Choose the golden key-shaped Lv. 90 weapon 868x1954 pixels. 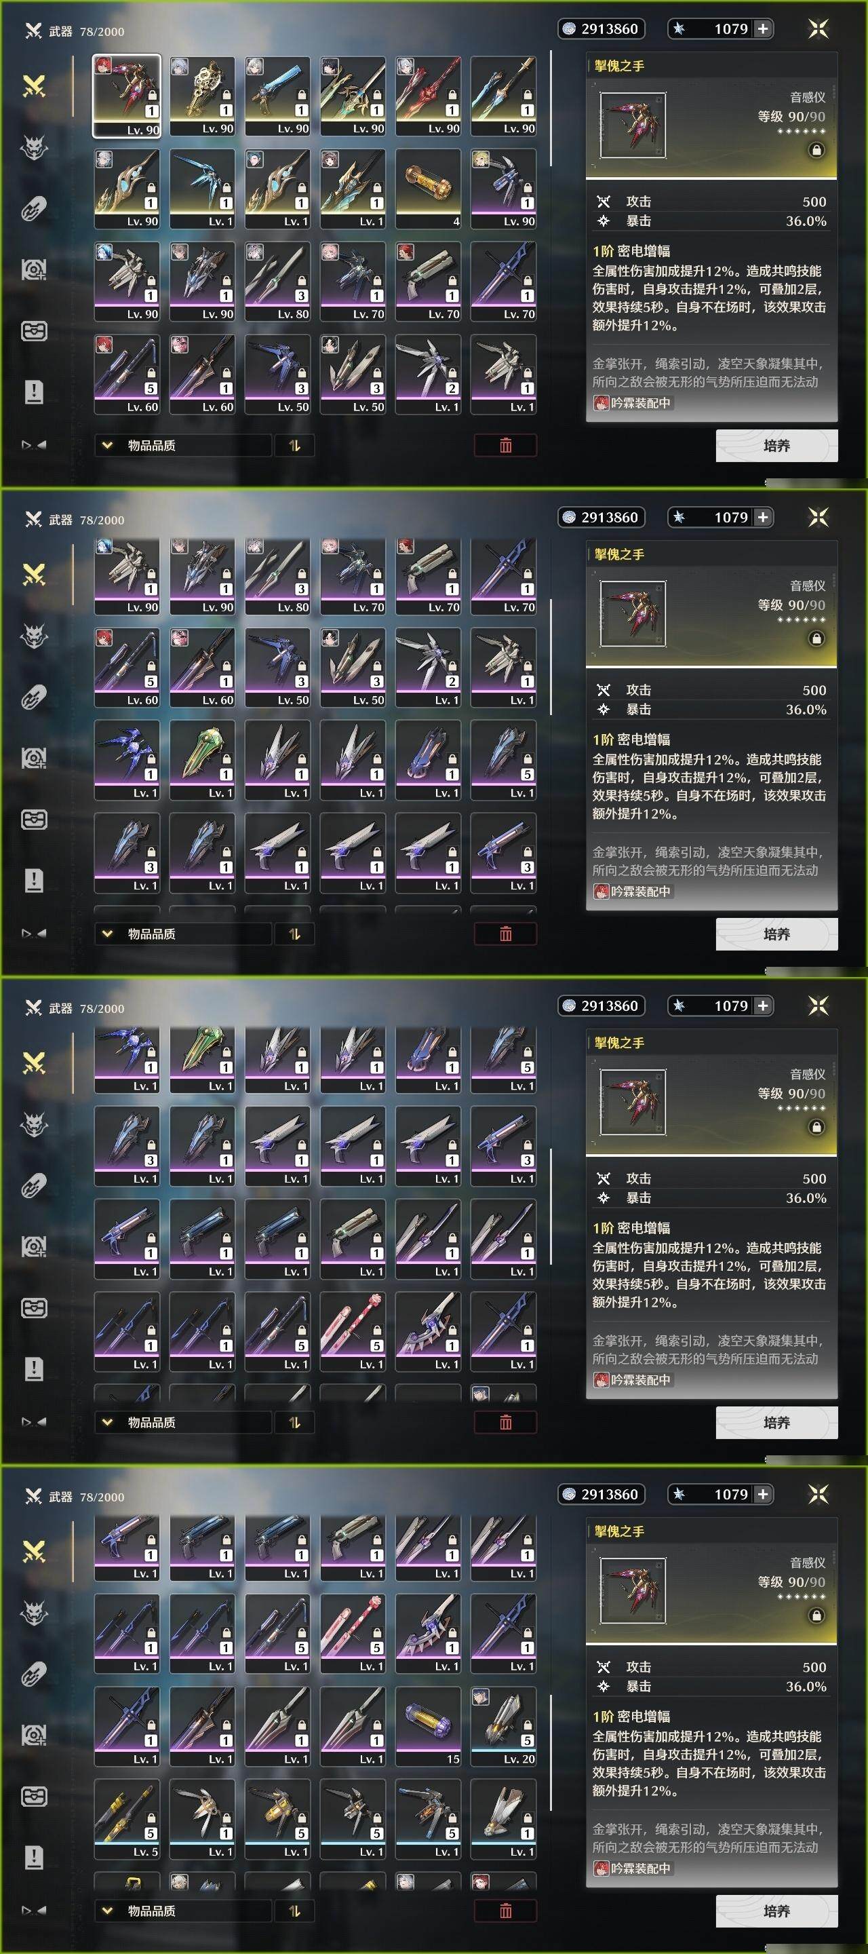(x=202, y=96)
